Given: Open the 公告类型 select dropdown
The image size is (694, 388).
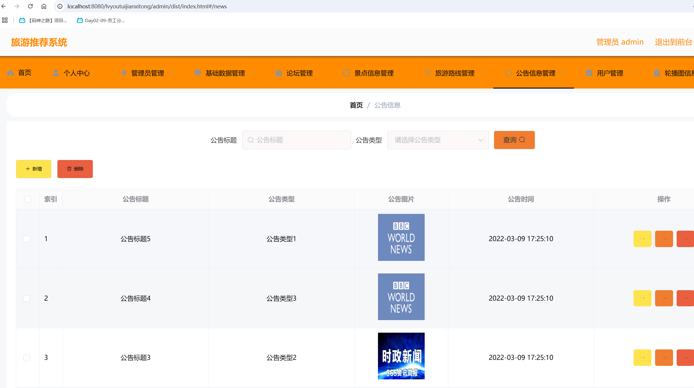Looking at the screenshot, I should pyautogui.click(x=438, y=140).
